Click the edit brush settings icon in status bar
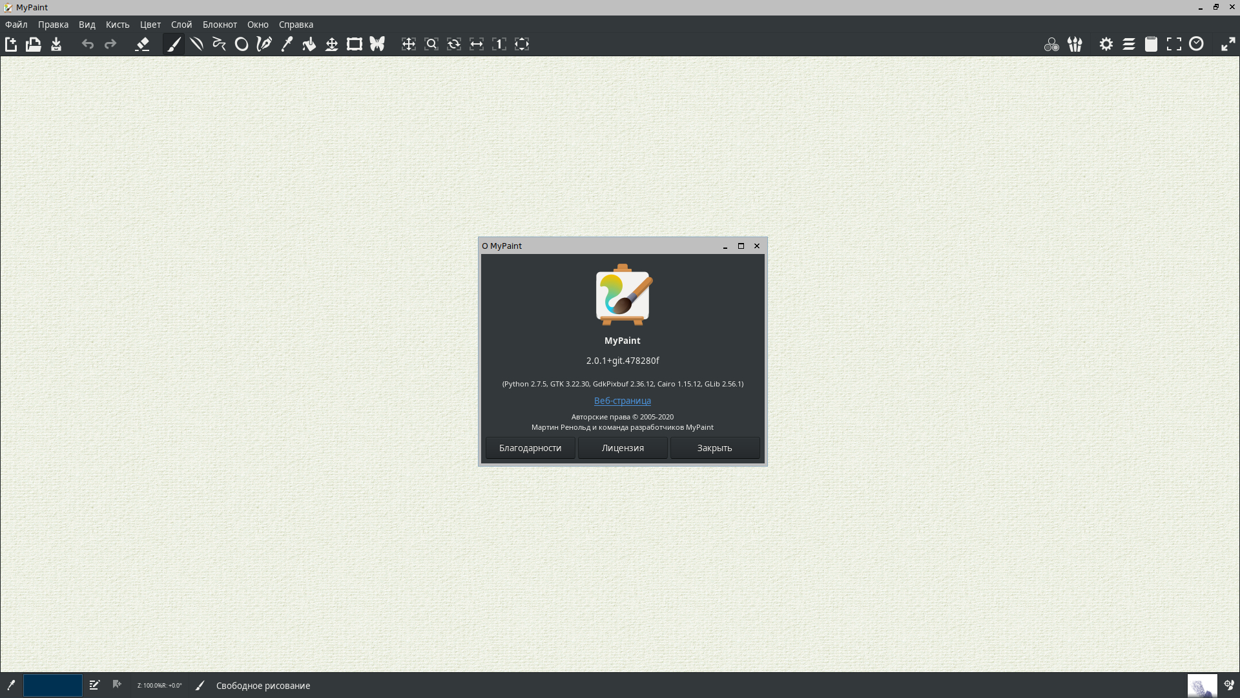Screen dimensions: 1240x698 [94, 685]
